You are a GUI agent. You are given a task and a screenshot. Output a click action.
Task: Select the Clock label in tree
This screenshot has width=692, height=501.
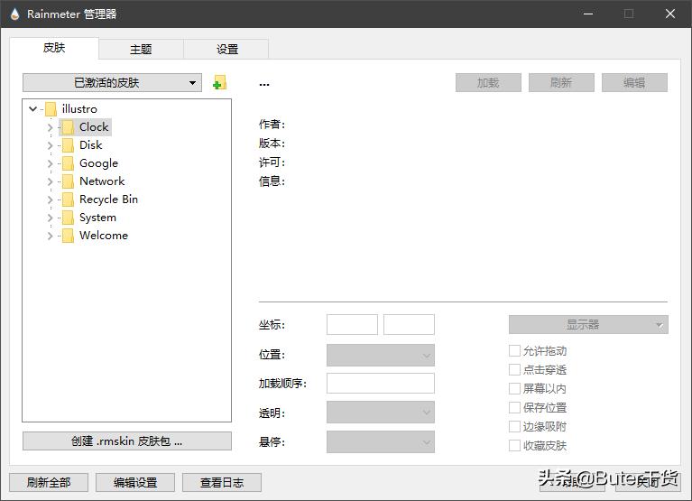click(x=94, y=127)
